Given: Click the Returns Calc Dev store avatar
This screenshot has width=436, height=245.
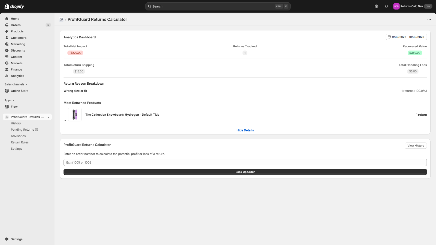Looking at the screenshot, I should point(397,6).
